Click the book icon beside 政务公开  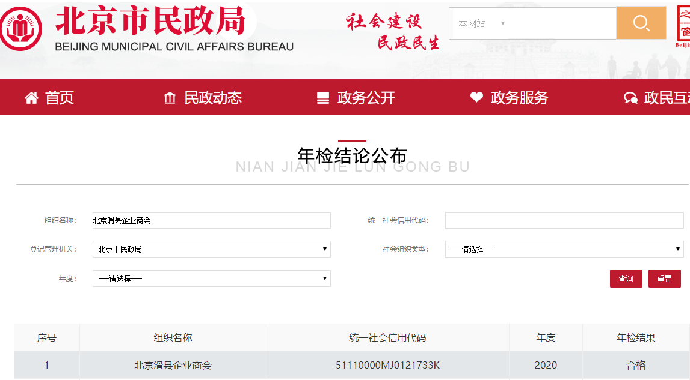pyautogui.click(x=323, y=97)
